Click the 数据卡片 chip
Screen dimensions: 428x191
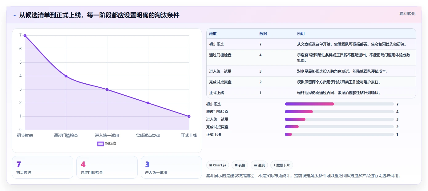coord(281,165)
